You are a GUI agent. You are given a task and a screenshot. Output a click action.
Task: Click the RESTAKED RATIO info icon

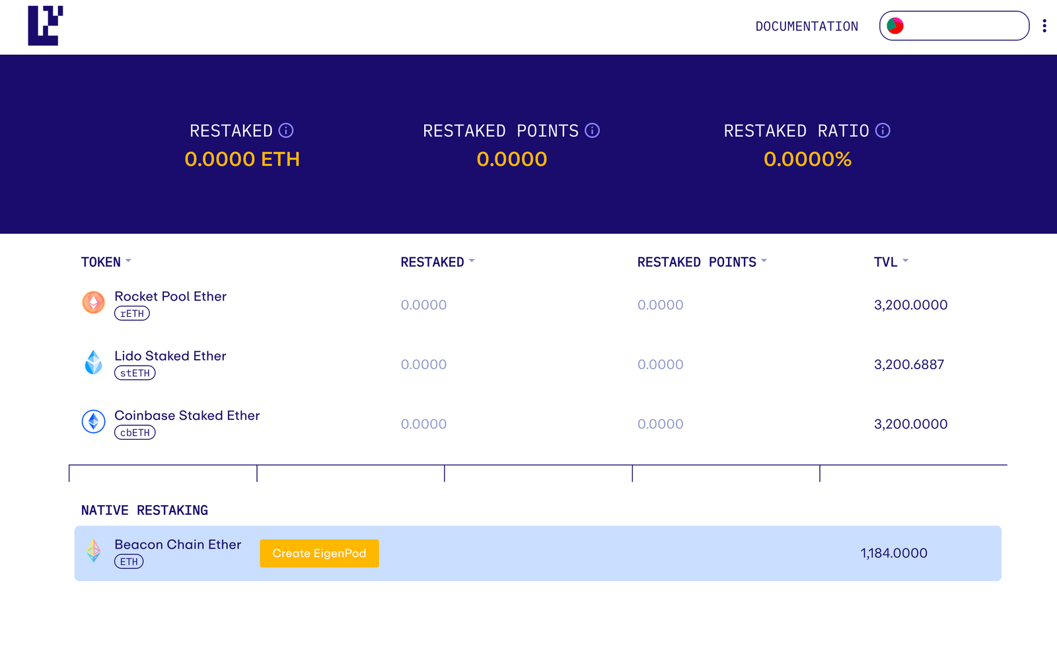pyautogui.click(x=883, y=130)
